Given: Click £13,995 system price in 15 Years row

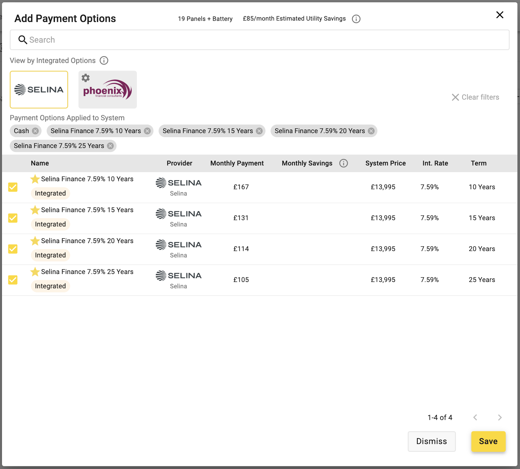Looking at the screenshot, I should pos(383,218).
